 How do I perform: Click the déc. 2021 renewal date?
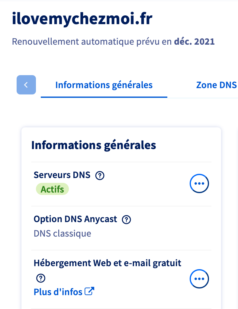click(194, 41)
